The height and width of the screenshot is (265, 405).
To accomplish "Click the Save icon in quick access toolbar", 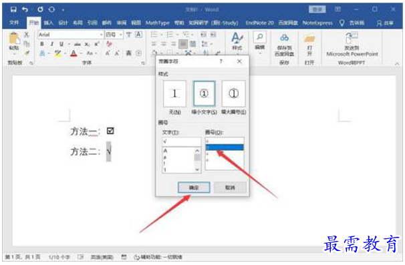I will (x=13, y=9).
